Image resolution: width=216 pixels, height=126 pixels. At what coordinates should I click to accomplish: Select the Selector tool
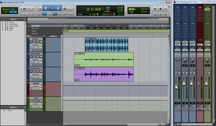[x=52, y=9]
